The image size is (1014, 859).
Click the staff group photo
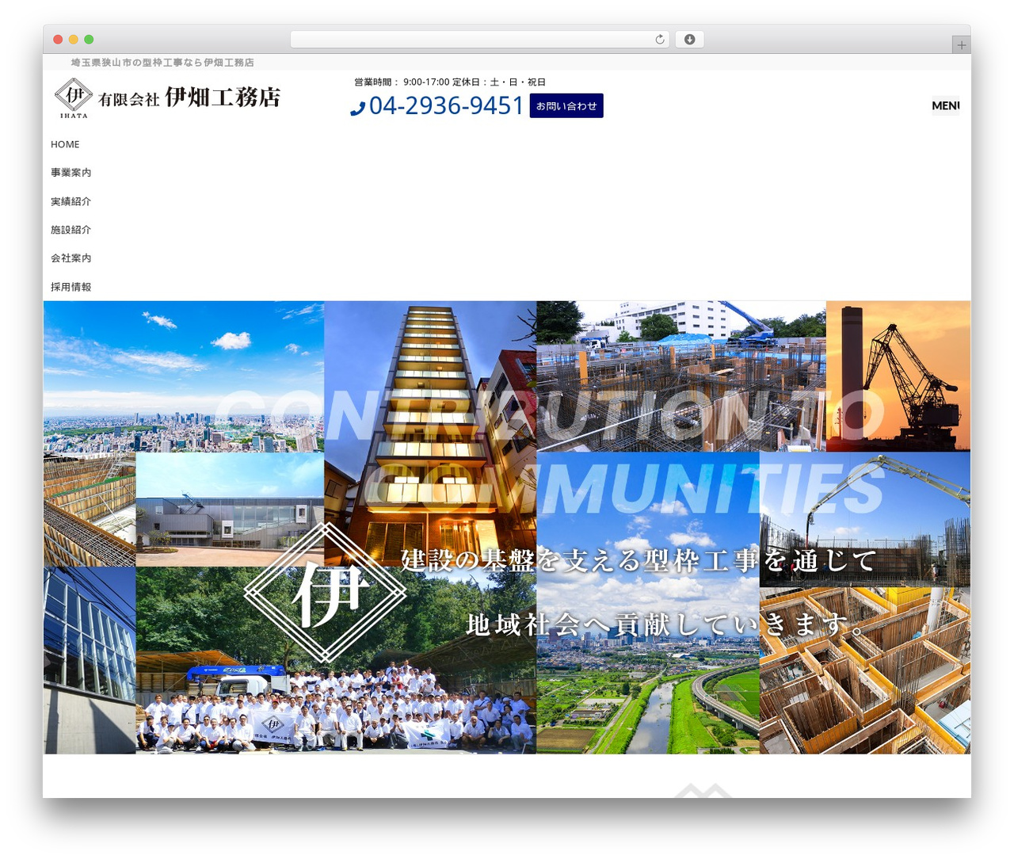tap(336, 660)
